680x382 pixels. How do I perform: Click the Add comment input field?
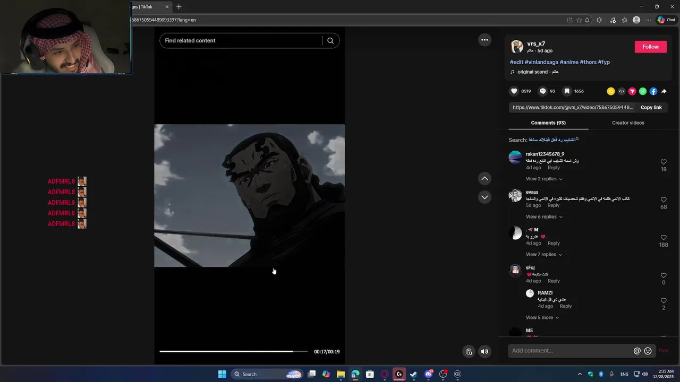(571, 351)
